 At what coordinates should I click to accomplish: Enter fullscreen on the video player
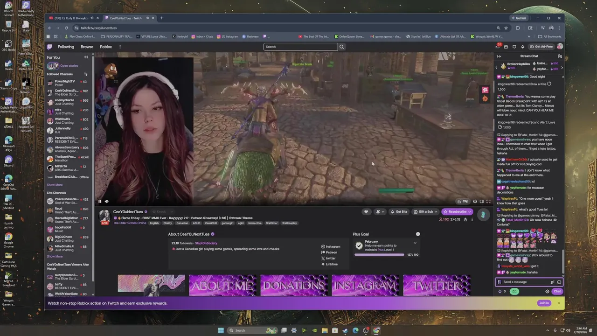coord(488,202)
